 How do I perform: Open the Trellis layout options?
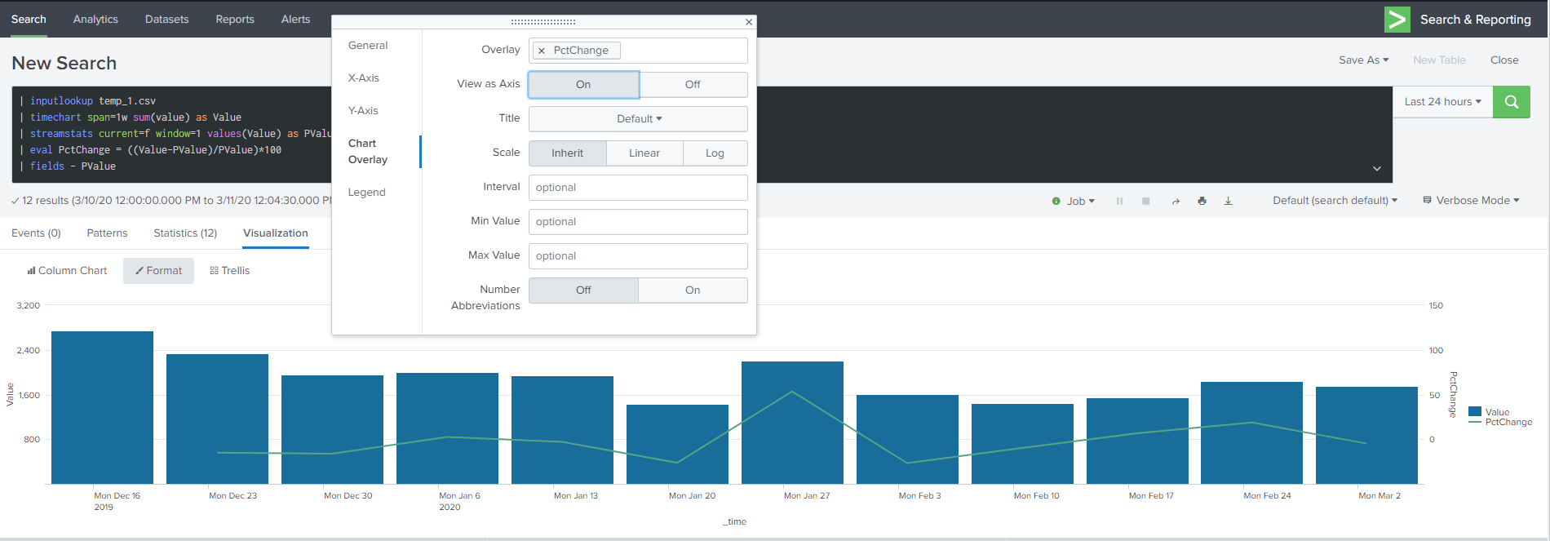(x=229, y=271)
